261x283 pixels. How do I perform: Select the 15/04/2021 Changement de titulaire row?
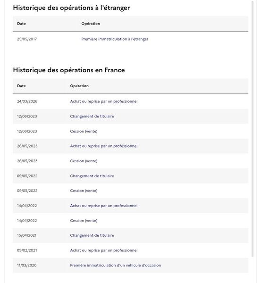coord(130,235)
